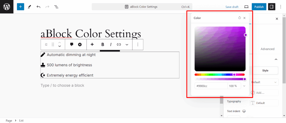The width and height of the screenshot is (286, 123).
Task: Select the pencil Tools icon
Action: [x=29, y=7]
